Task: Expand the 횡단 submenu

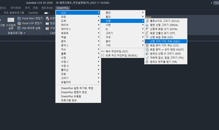Action: (123, 17)
